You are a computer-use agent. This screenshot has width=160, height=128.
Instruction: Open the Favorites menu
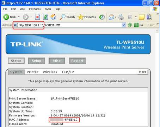pyautogui.click(x=35, y=9)
